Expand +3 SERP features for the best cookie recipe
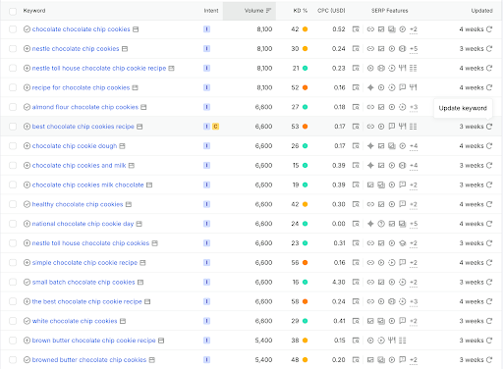Image resolution: width=503 pixels, height=369 pixels. (414, 301)
